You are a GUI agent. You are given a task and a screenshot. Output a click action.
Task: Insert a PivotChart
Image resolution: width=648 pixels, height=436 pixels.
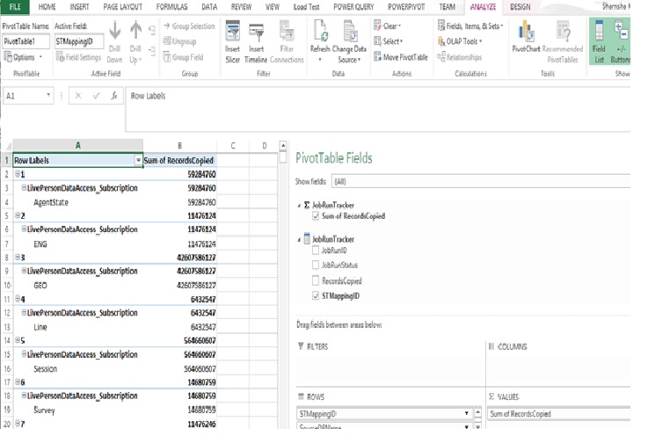(x=526, y=37)
